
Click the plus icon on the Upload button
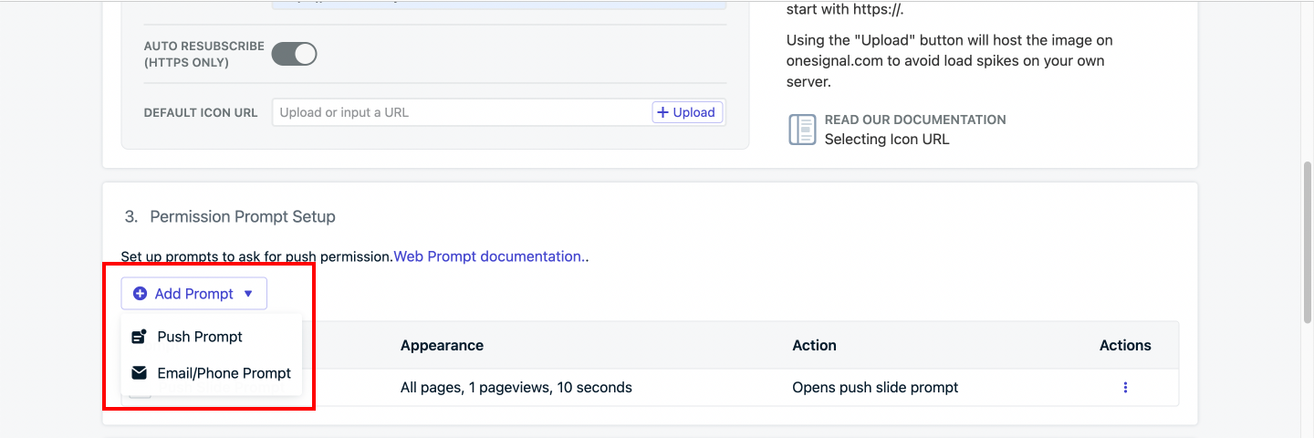click(x=662, y=112)
